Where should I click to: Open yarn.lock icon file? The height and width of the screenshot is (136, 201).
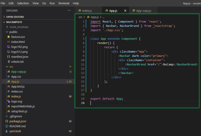point(7,131)
